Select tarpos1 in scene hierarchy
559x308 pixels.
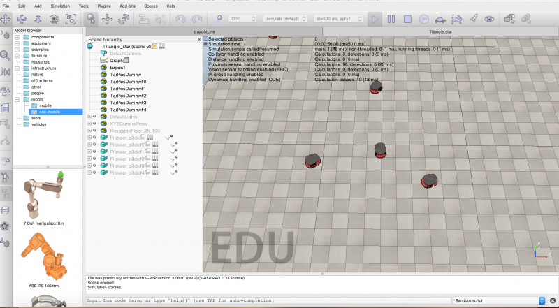click(117, 67)
